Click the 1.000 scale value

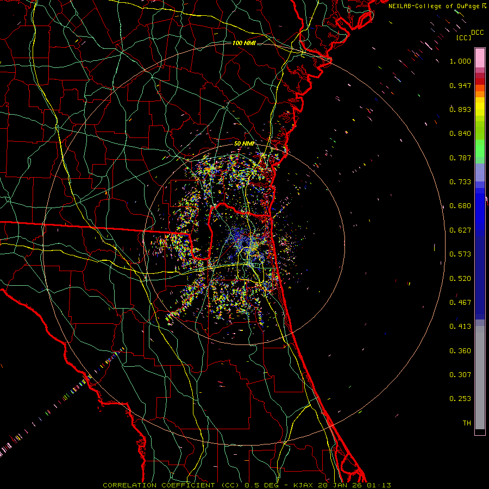[x=460, y=61]
